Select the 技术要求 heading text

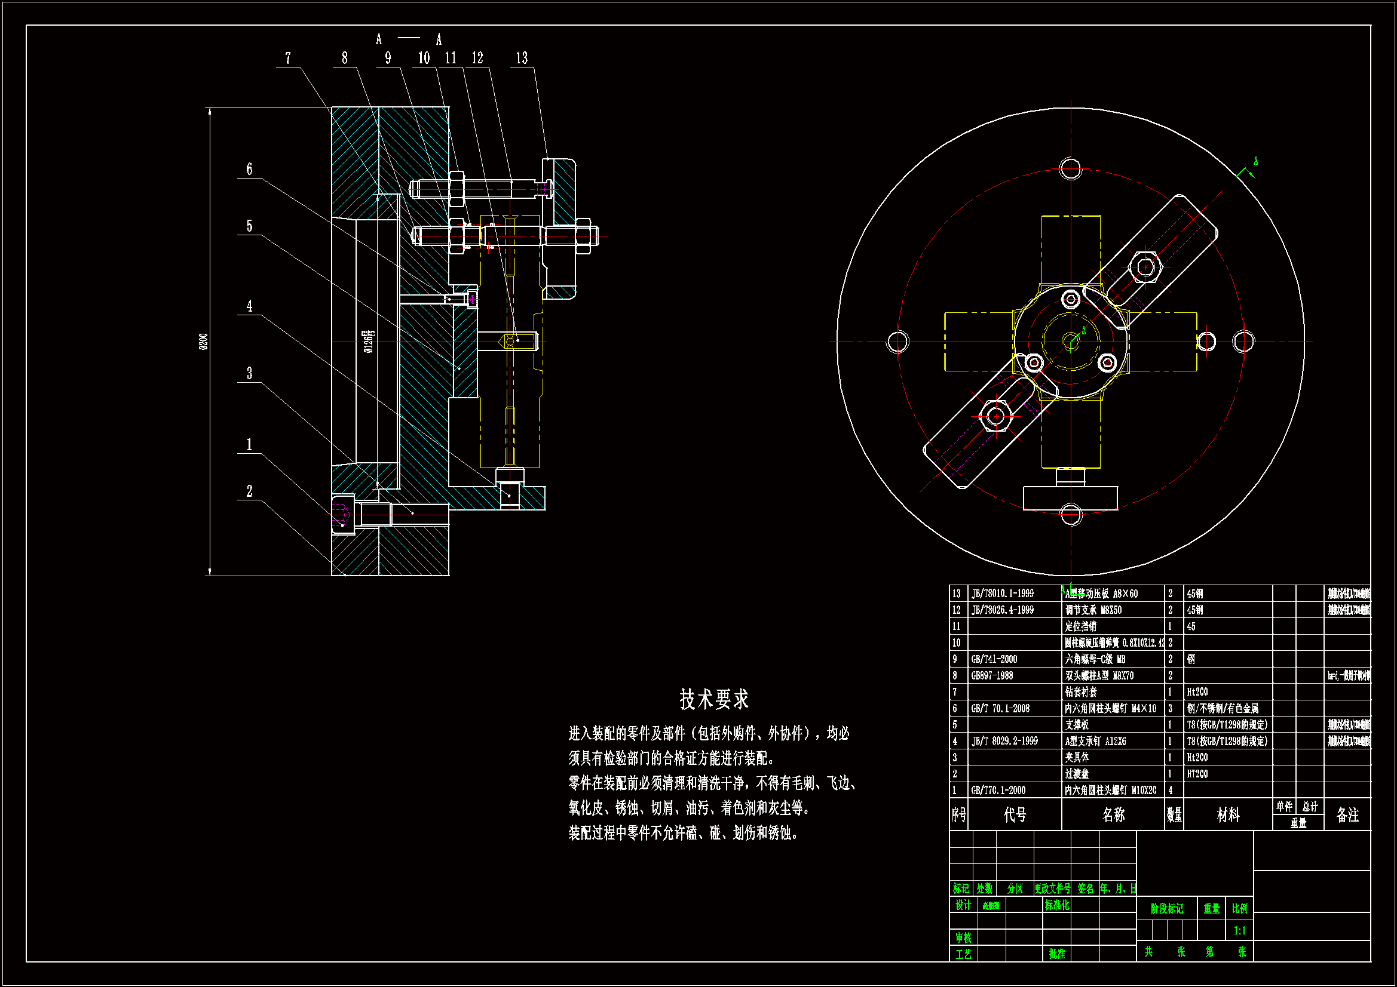(713, 699)
